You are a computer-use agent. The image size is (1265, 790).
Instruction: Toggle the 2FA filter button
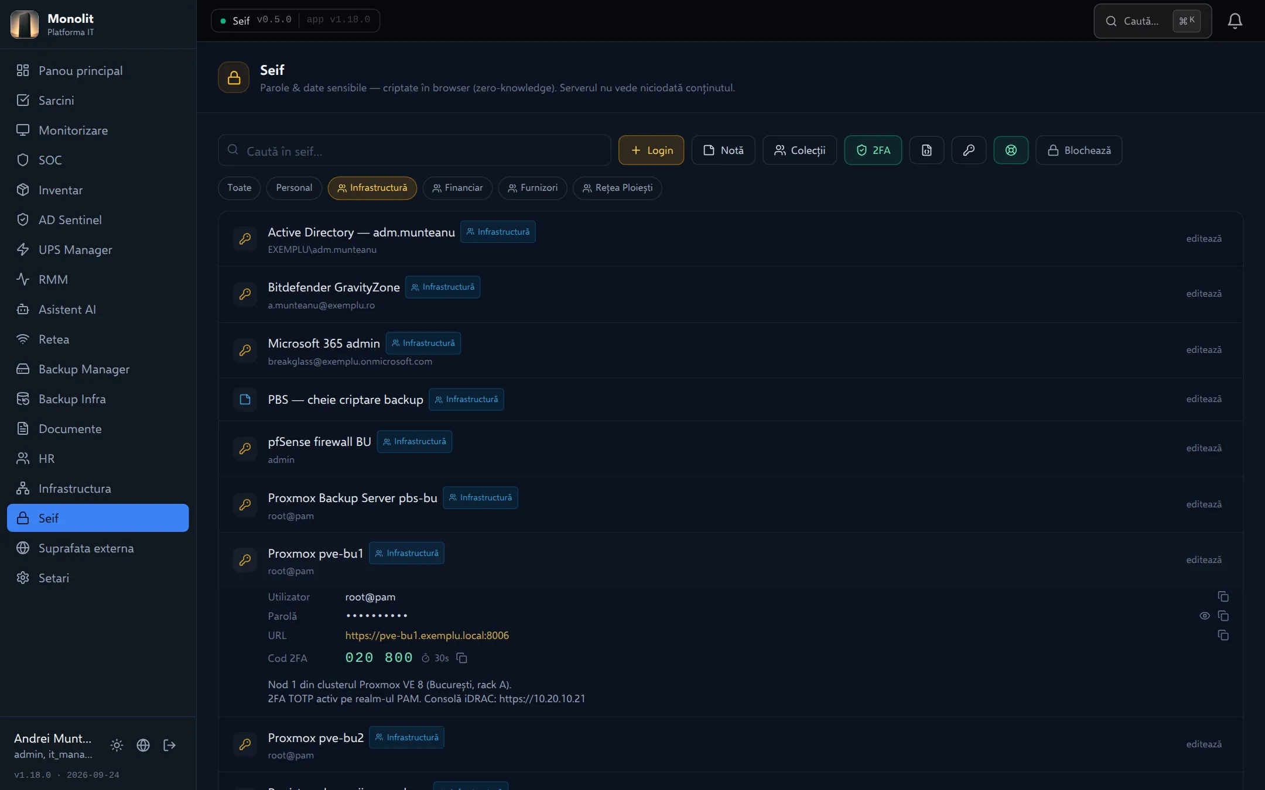pos(873,150)
